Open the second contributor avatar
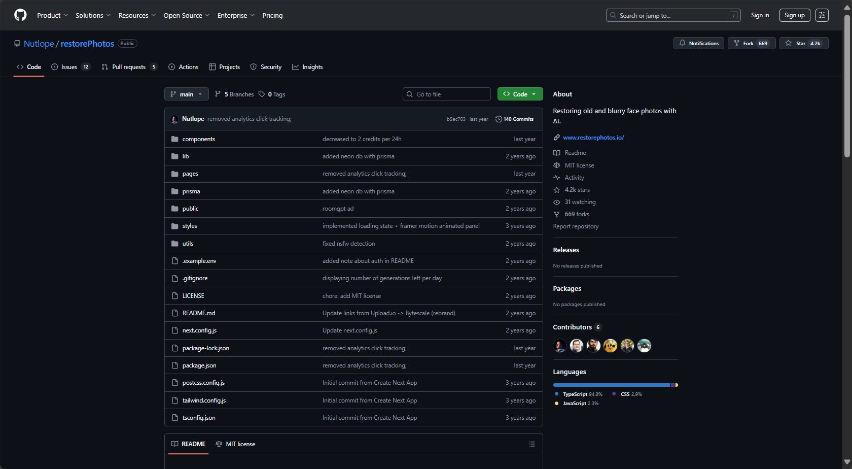Image resolution: width=852 pixels, height=469 pixels. coord(577,346)
